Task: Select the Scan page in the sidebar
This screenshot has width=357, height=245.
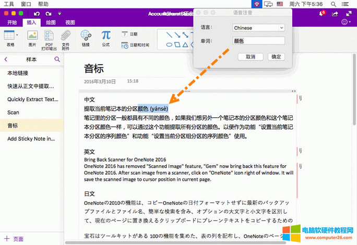Action: pos(14,112)
